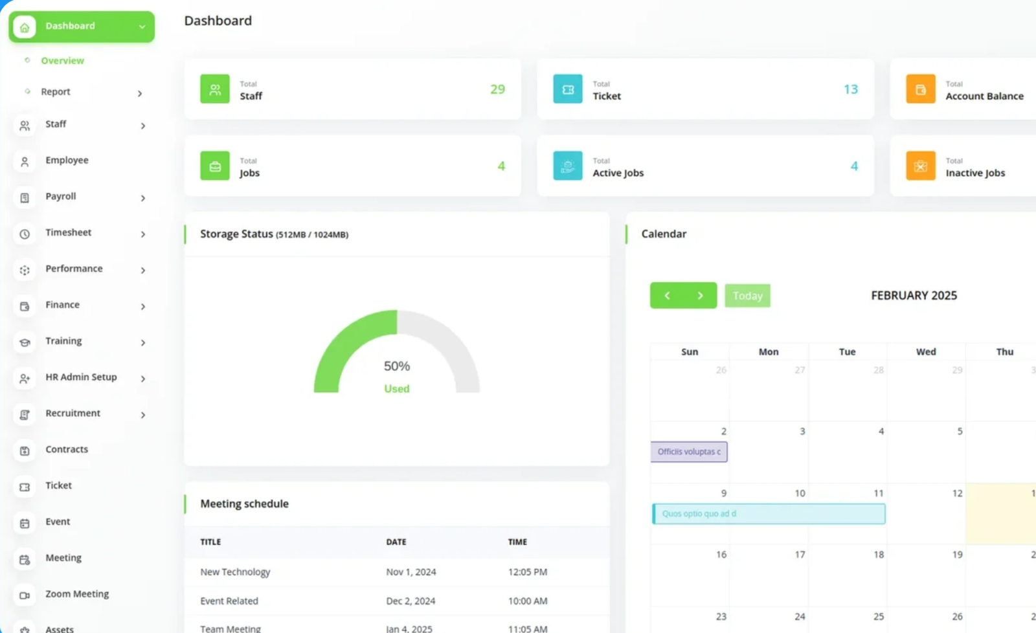This screenshot has width=1036, height=633.
Task: Click the Timesheet clock icon in sidebar
Action: coord(25,234)
